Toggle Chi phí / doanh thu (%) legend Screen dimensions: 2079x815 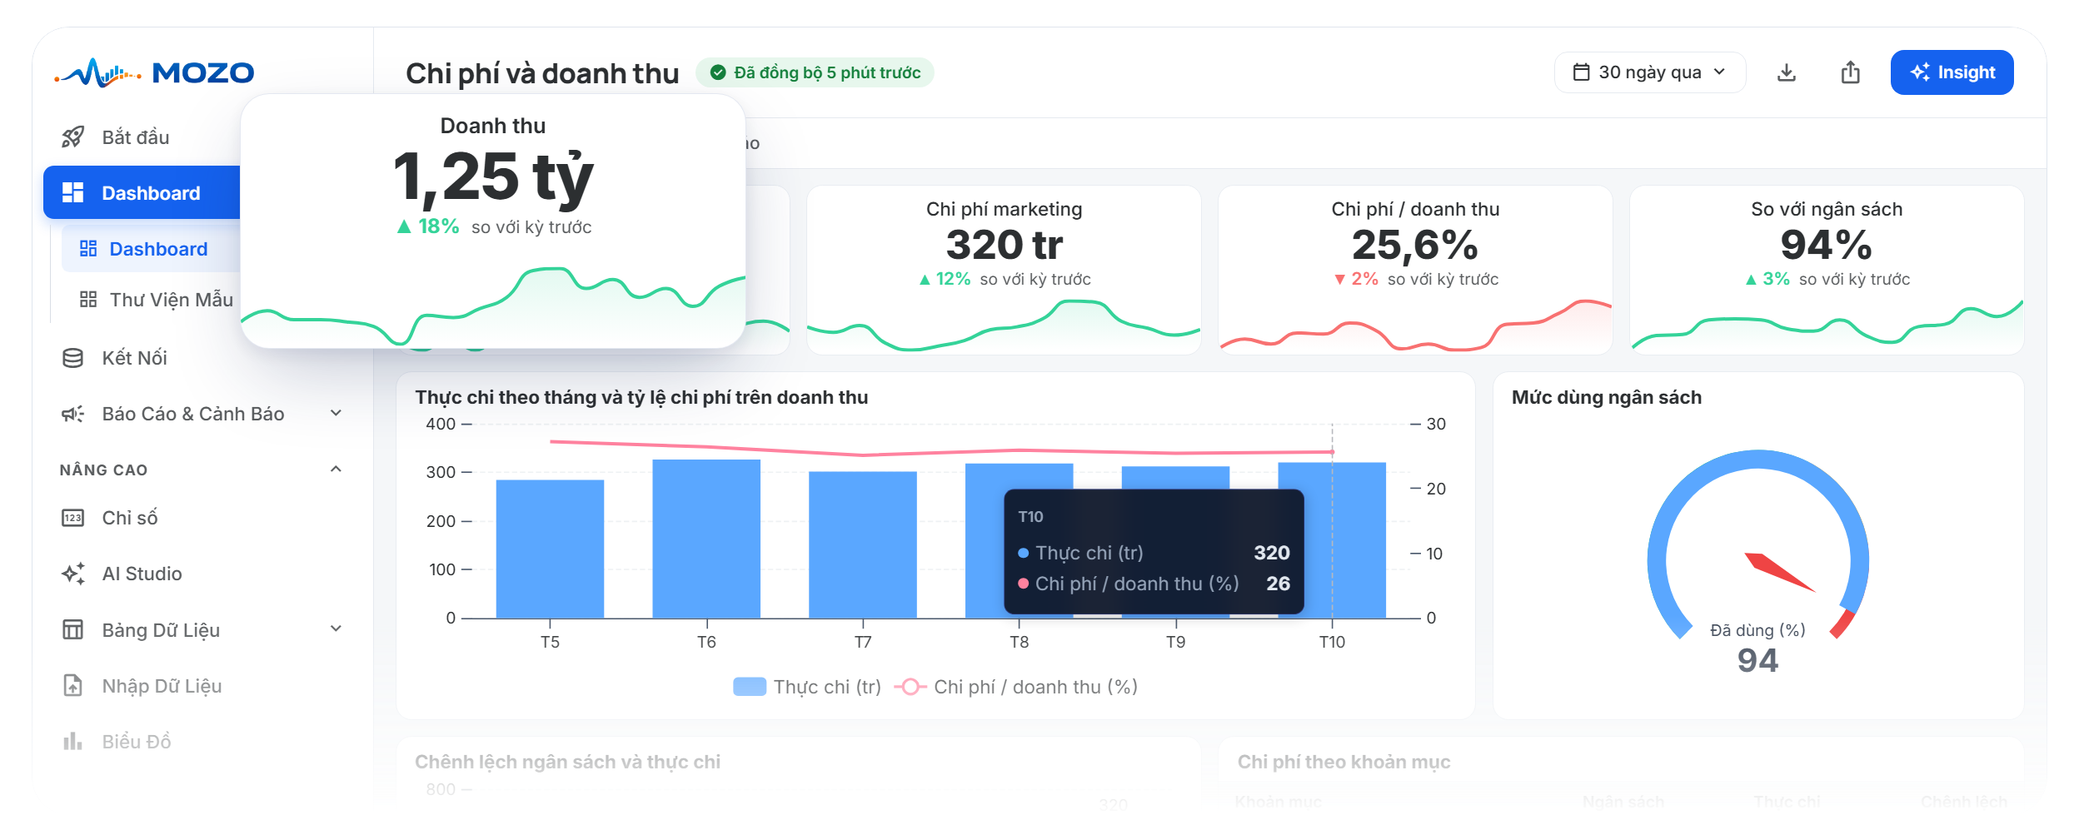pos(1015,687)
